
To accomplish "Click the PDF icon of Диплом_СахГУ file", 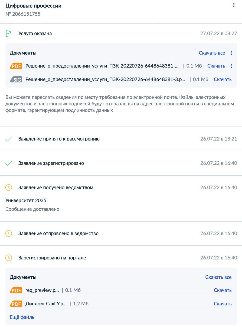I will pos(16,303).
